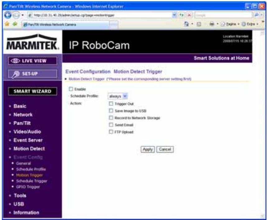Open the Pan/Tilt settings menu

click(22, 123)
